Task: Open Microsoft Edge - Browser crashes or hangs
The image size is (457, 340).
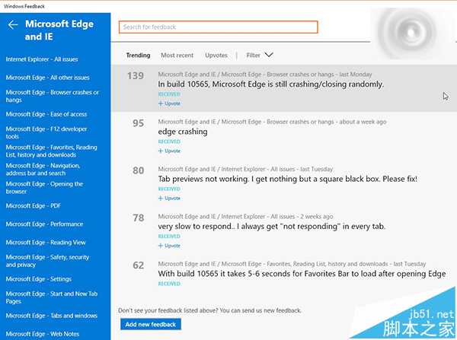Action: pyautogui.click(x=52, y=96)
